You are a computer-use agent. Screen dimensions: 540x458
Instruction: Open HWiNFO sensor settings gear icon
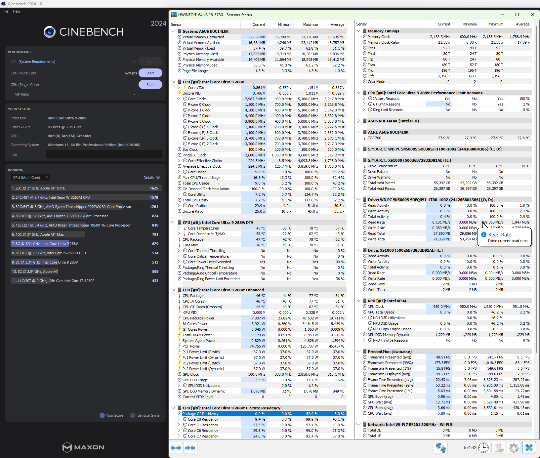click(514, 448)
